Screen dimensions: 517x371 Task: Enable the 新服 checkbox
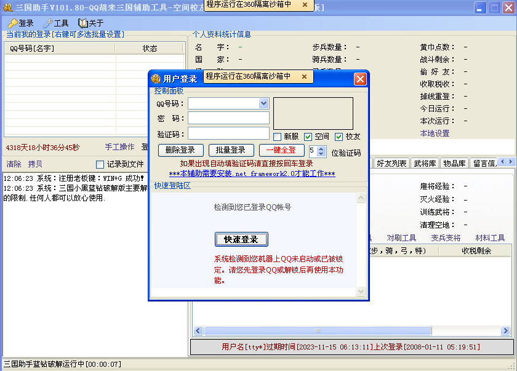(278, 137)
